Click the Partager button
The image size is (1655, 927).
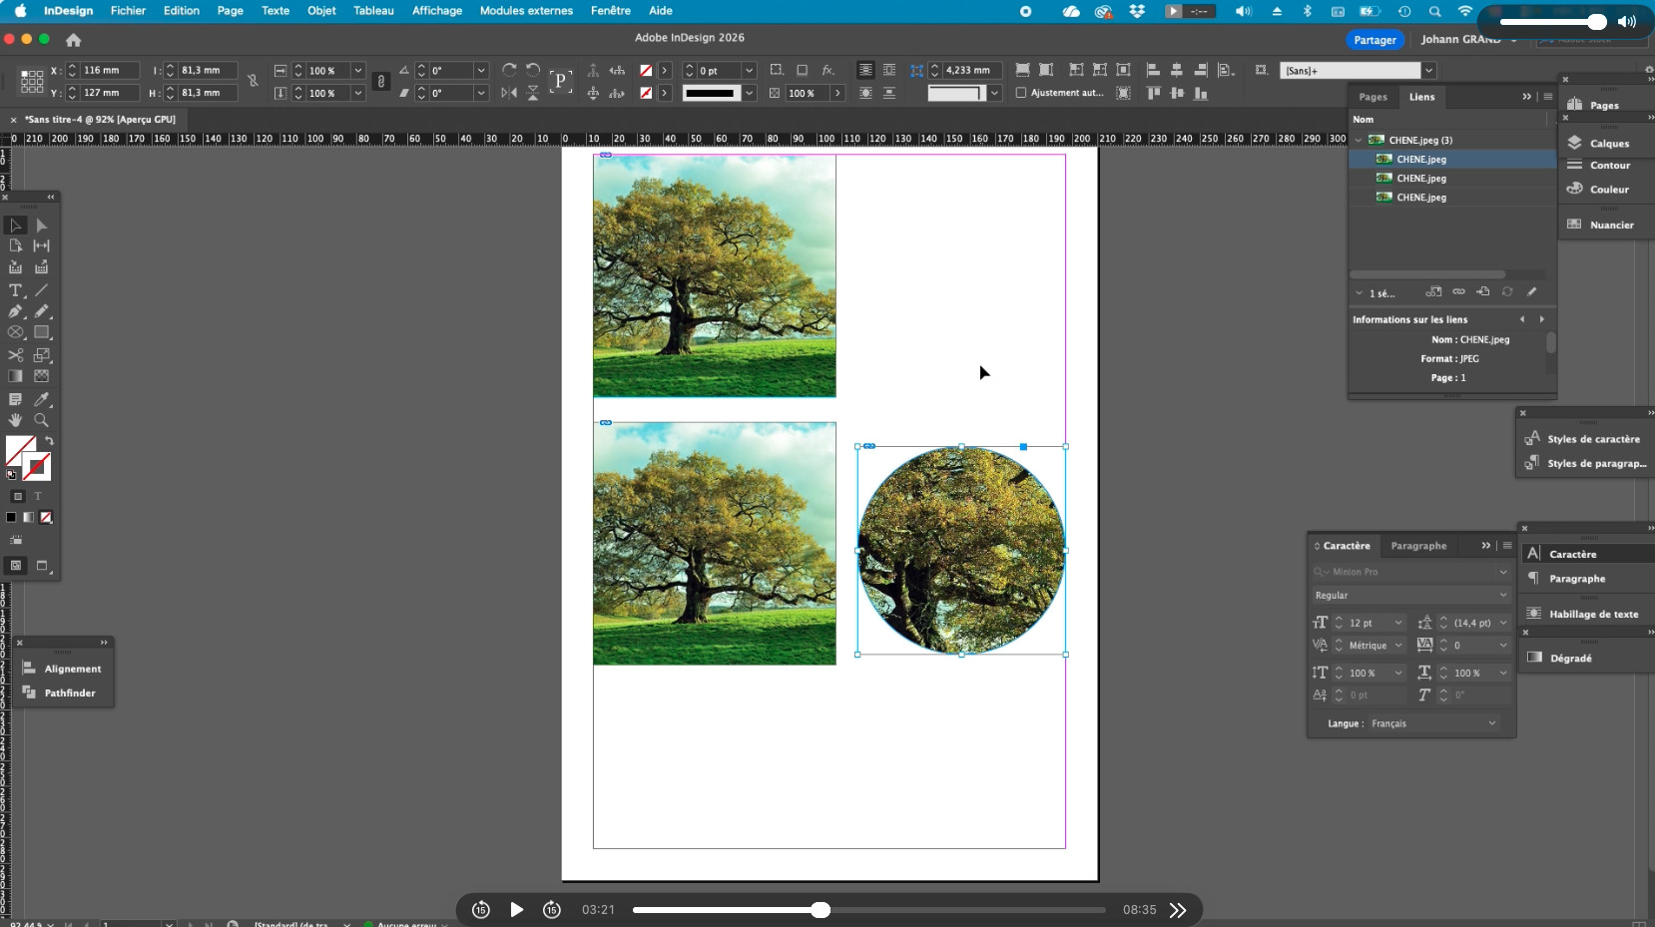tap(1375, 40)
